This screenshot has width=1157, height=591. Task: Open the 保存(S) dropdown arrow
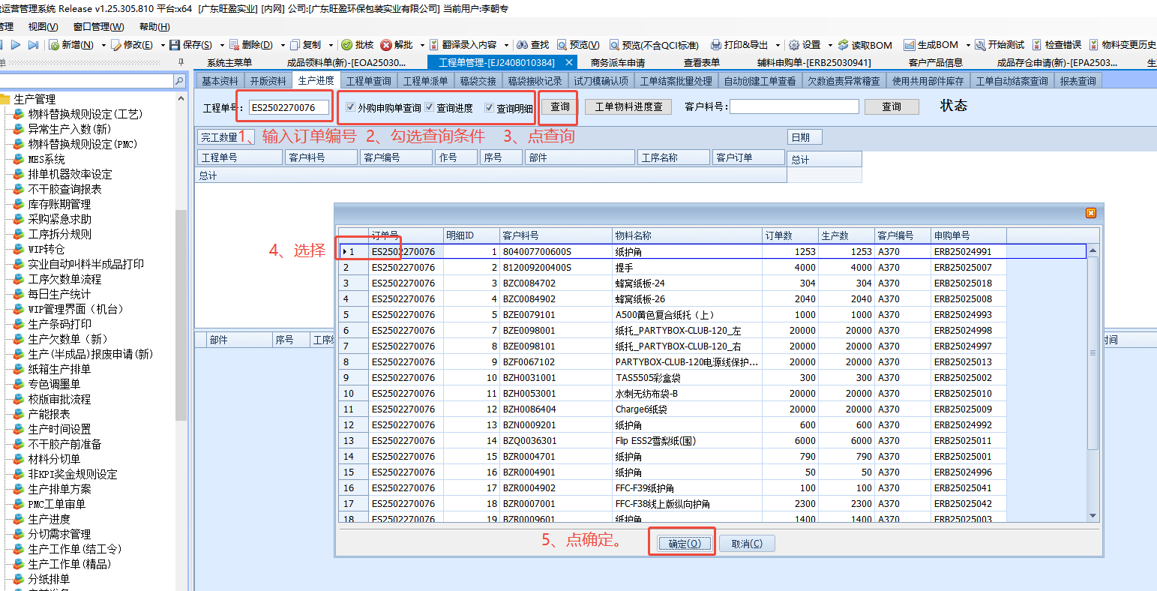point(222,46)
